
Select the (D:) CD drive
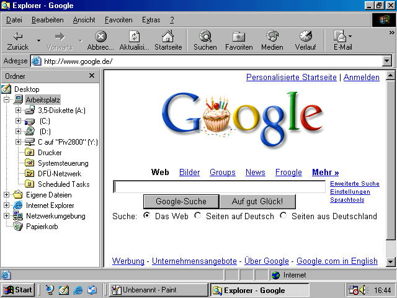[x=45, y=132]
